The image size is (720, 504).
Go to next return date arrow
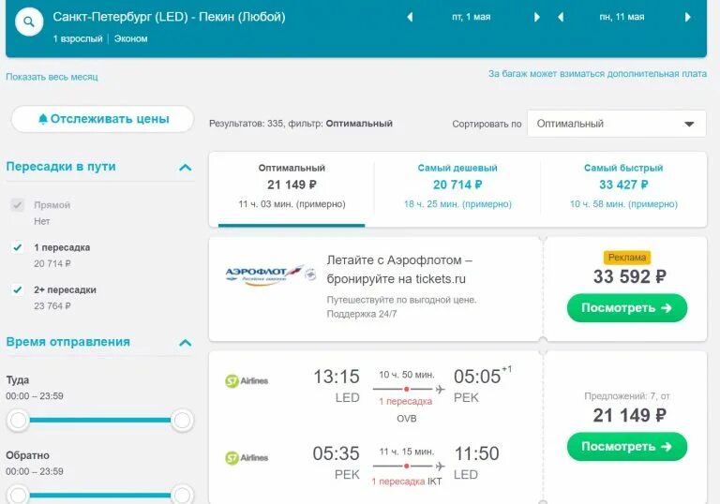(x=688, y=17)
